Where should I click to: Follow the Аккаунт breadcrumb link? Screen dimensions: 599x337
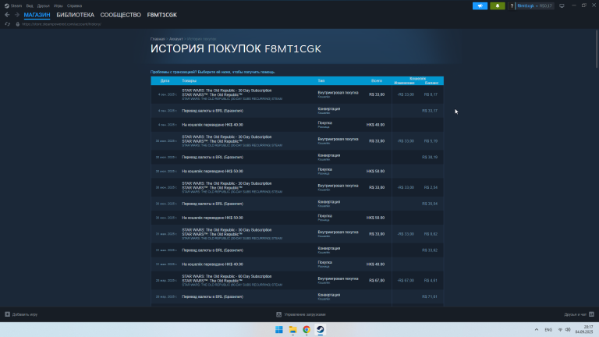(176, 39)
